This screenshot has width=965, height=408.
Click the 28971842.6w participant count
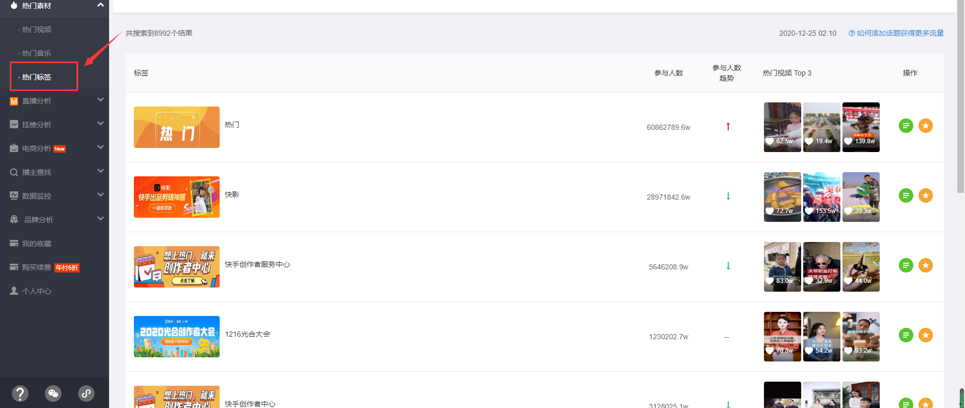click(x=668, y=197)
